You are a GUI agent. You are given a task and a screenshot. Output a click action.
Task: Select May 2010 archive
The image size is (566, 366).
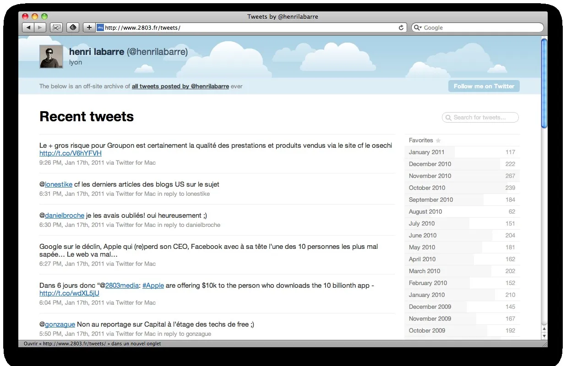click(462, 248)
